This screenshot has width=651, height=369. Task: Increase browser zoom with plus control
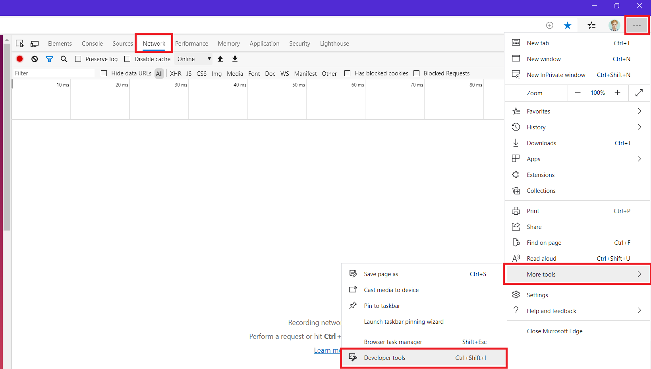[617, 92]
